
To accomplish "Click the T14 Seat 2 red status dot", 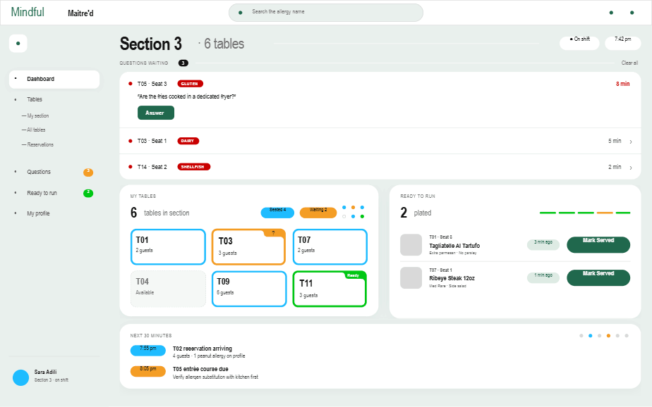I will point(131,167).
